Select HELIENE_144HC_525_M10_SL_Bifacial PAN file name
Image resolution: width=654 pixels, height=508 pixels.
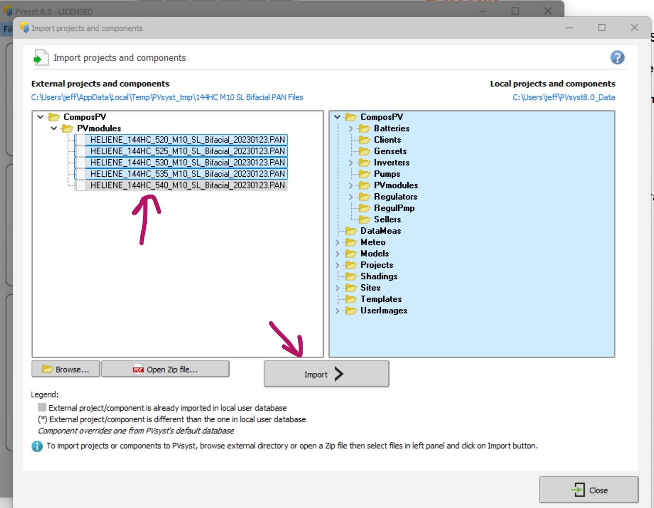point(188,151)
